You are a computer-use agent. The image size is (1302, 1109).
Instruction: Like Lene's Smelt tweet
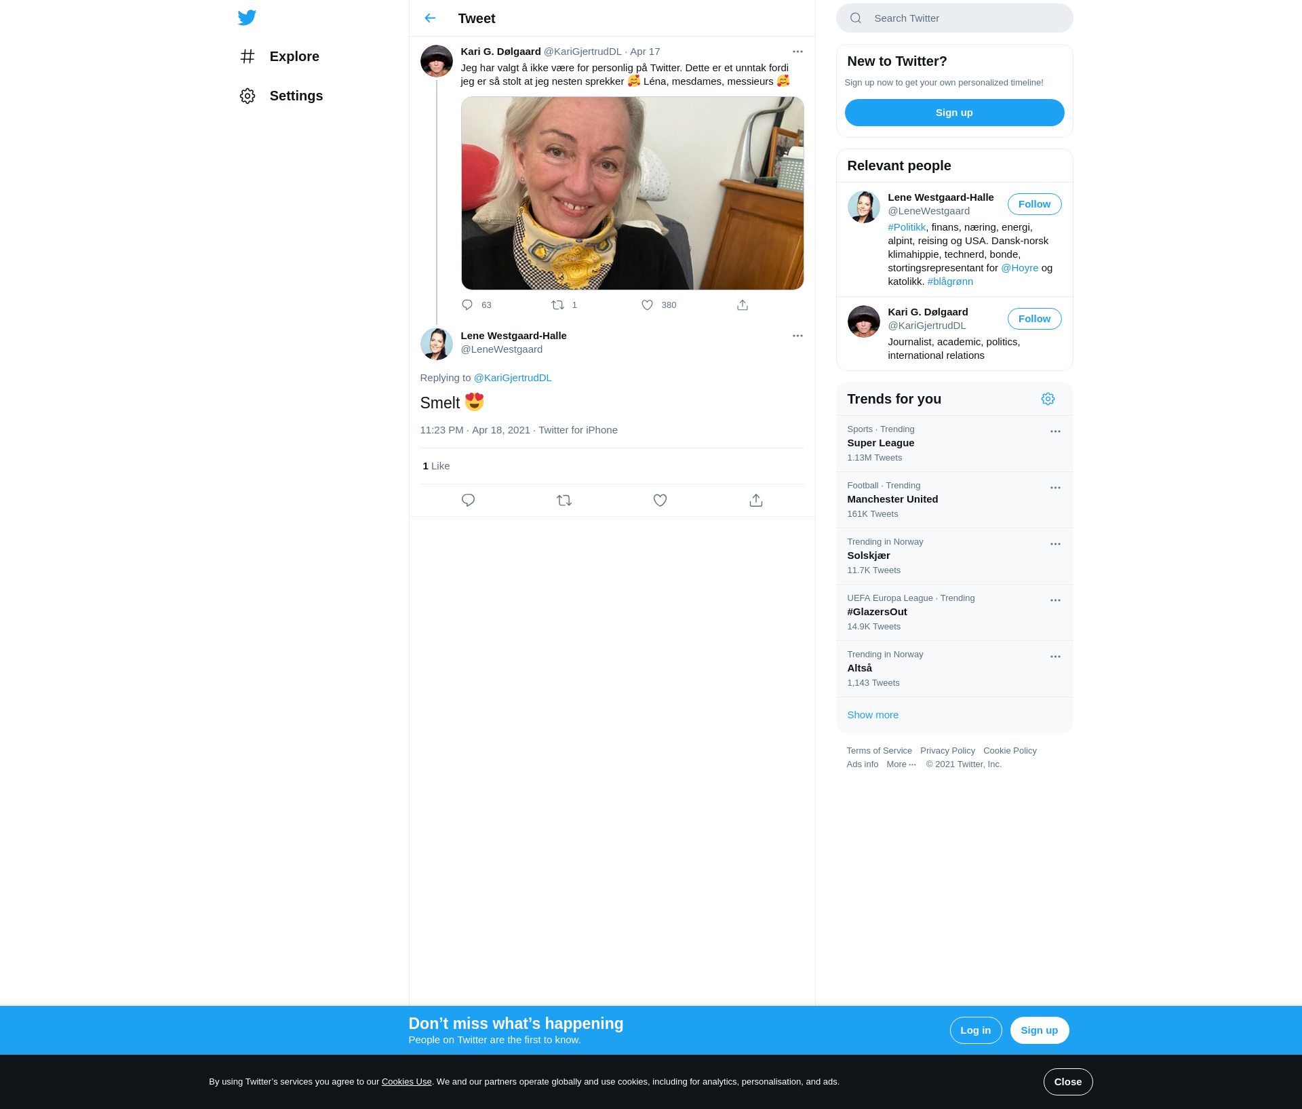(x=660, y=501)
